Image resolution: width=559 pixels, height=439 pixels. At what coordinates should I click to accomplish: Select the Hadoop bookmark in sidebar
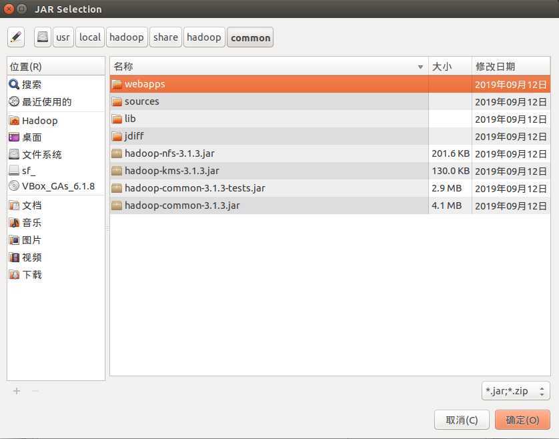[x=56, y=121]
